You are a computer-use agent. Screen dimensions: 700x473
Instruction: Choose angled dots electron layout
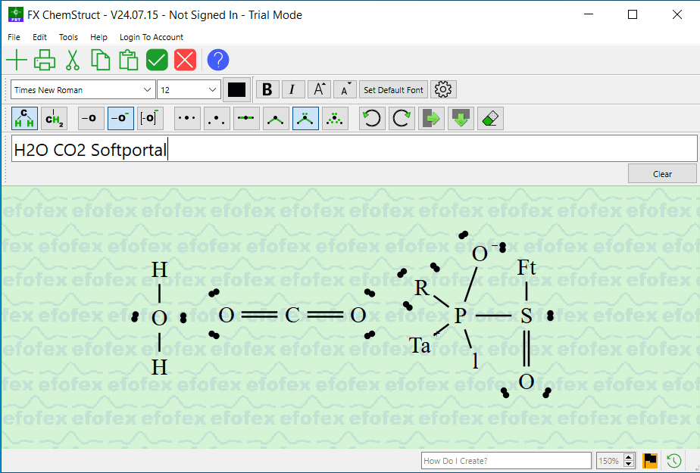(217, 119)
